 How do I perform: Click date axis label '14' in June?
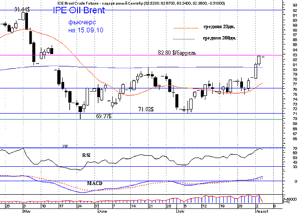pyautogui.click(x=133, y=206)
